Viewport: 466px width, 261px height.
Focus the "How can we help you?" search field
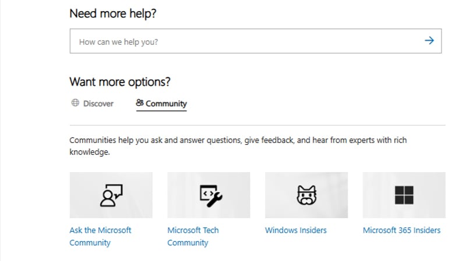point(245,42)
